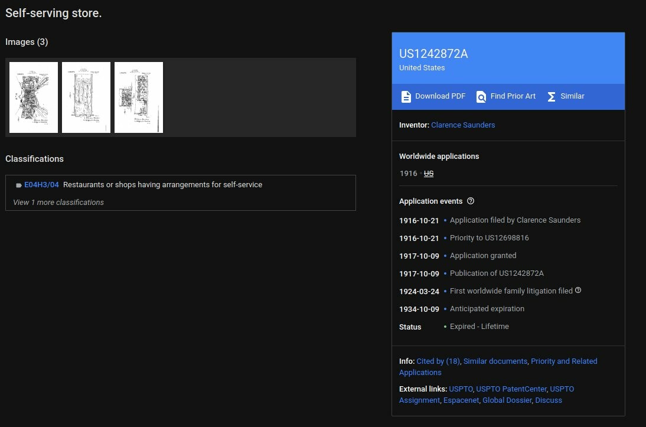Open USPTO PatentCenter link
Viewport: 646px width, 427px height.
[511, 389]
